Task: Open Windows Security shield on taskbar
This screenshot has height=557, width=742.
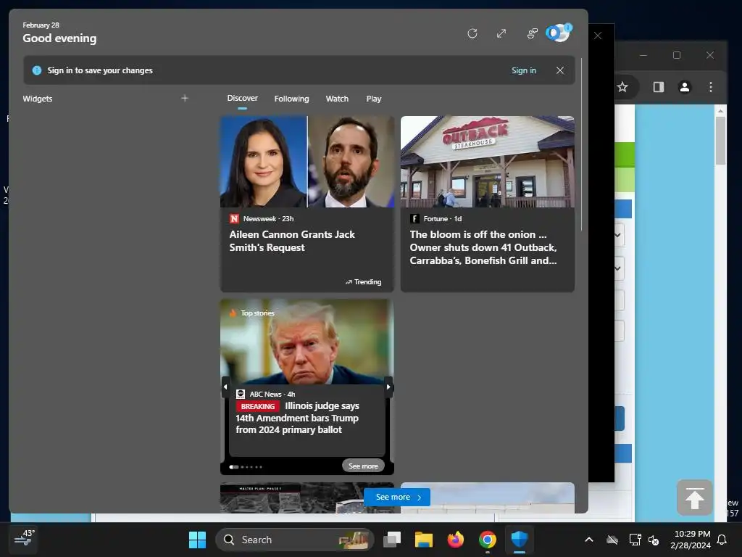Action: [519, 540]
